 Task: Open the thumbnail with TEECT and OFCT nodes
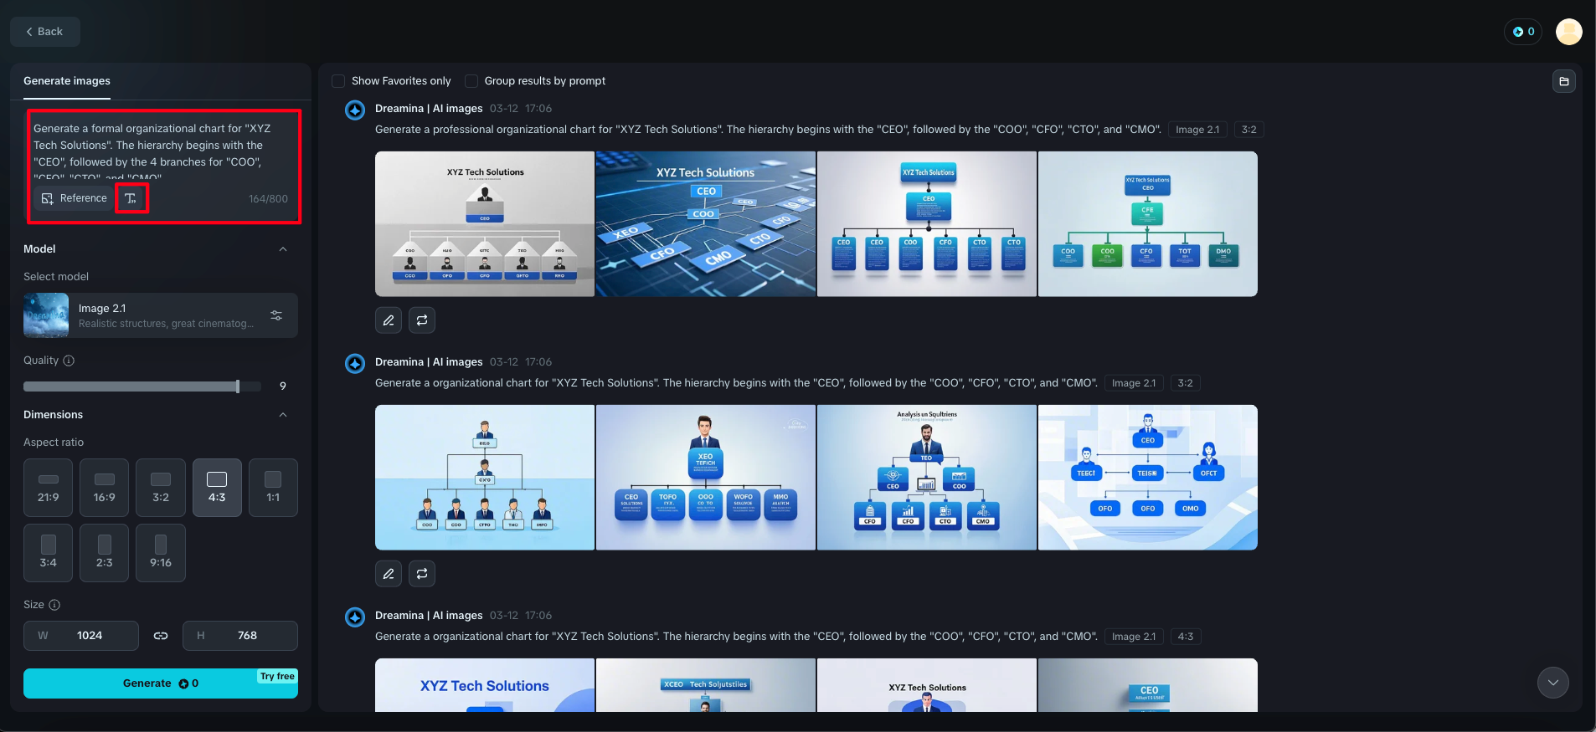[x=1148, y=478]
